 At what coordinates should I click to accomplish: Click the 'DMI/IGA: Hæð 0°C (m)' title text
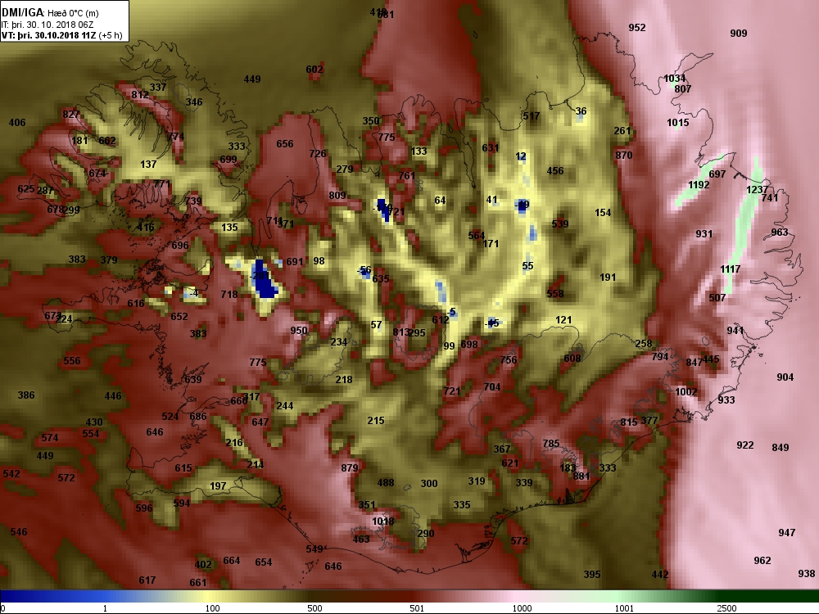[50, 13]
